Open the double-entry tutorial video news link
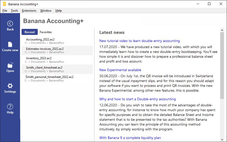 click(x=140, y=41)
